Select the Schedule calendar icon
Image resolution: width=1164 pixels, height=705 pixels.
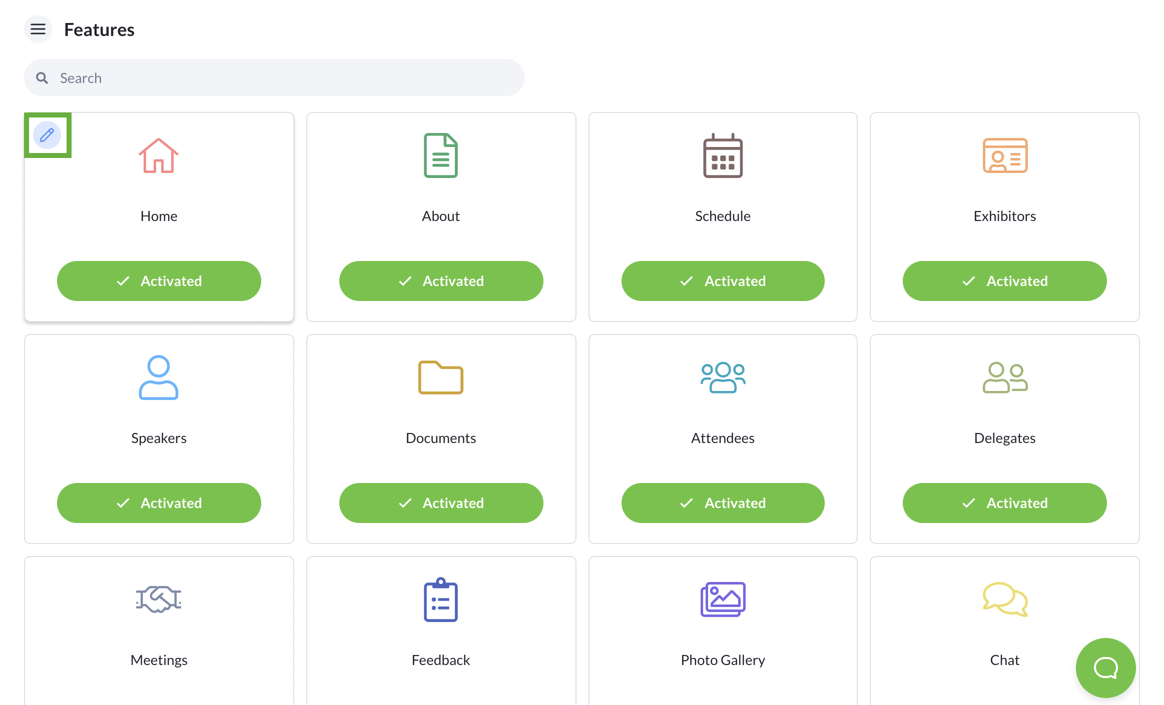(x=723, y=155)
